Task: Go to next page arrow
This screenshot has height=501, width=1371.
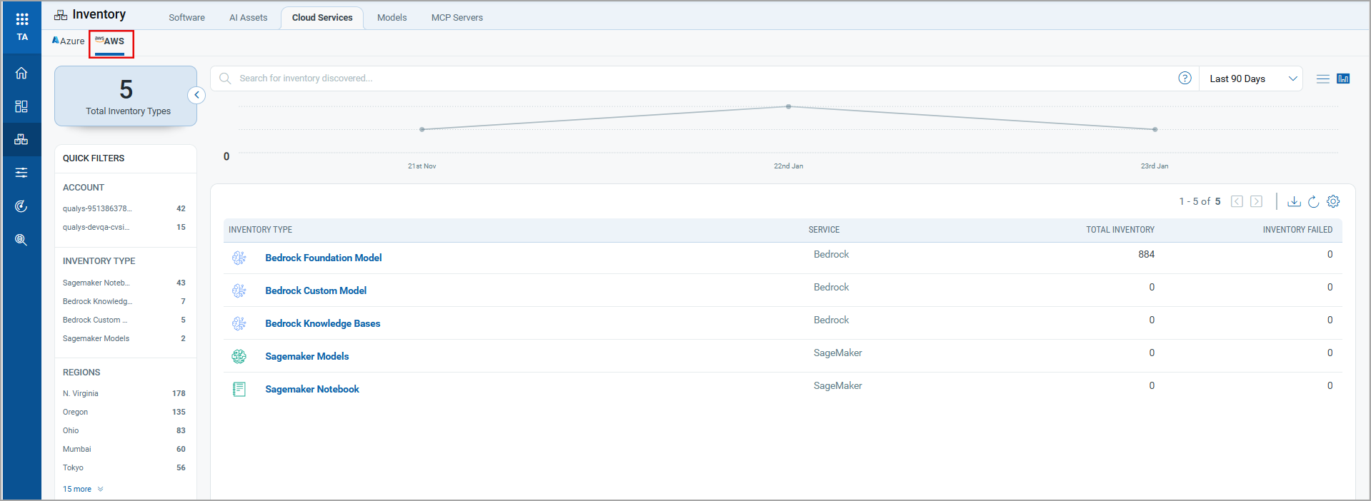Action: (1257, 201)
